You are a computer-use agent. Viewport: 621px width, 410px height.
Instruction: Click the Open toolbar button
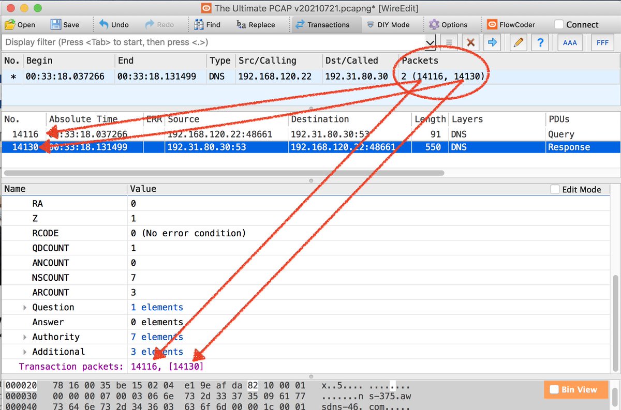[x=20, y=24]
